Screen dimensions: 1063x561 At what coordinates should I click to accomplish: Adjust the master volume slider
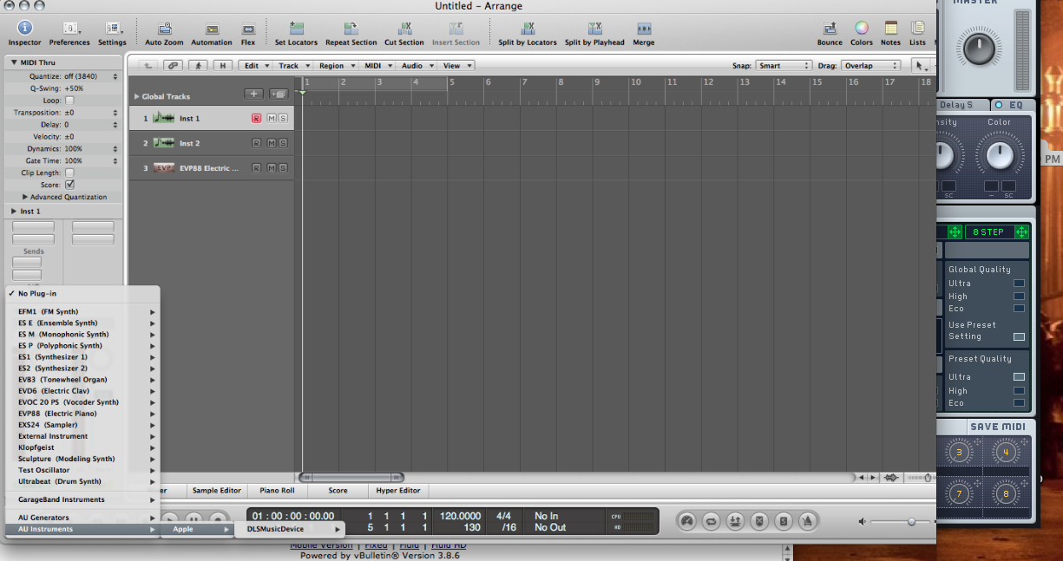911,521
